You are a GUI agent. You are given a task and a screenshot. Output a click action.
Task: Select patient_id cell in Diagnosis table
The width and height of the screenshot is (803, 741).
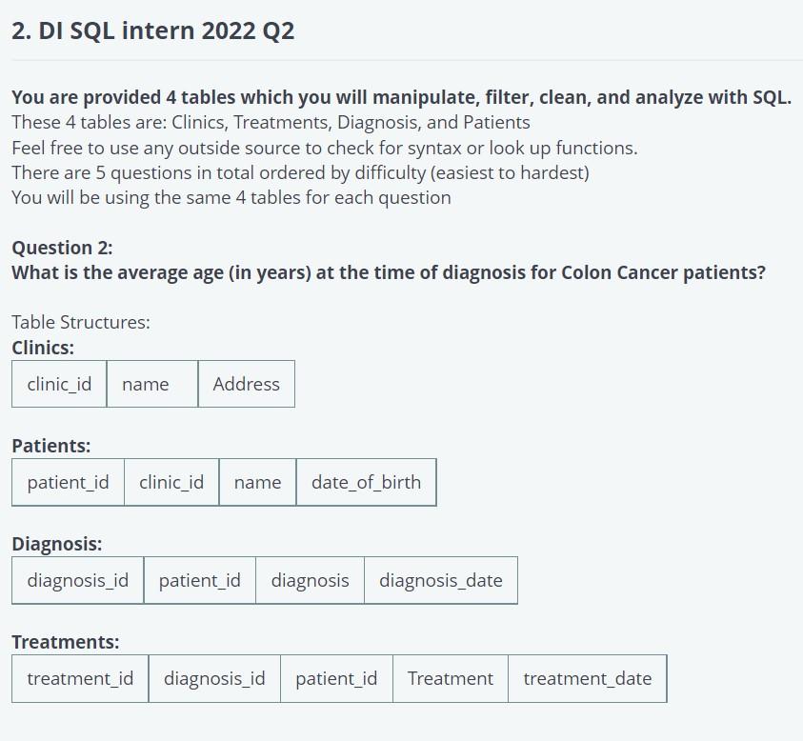pyautogui.click(x=200, y=580)
